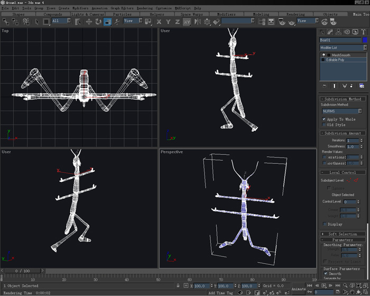This screenshot has height=296, width=370.
Task: Toggle the selection lock padlock icon
Action: (x=178, y=285)
